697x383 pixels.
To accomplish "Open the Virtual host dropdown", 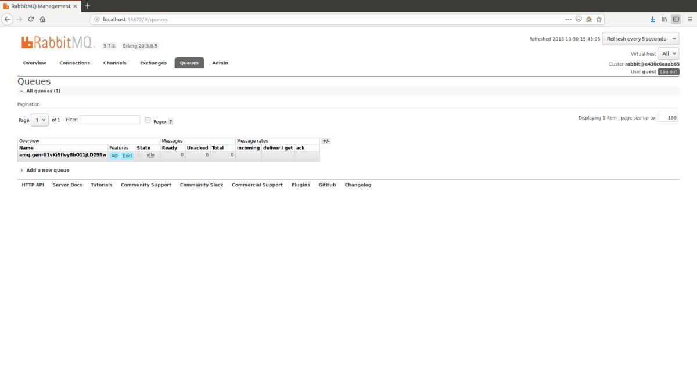I will [669, 53].
